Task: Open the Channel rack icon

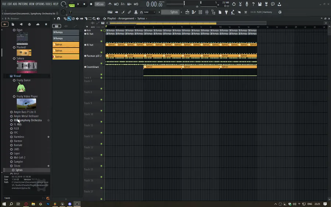Action: (200, 12)
